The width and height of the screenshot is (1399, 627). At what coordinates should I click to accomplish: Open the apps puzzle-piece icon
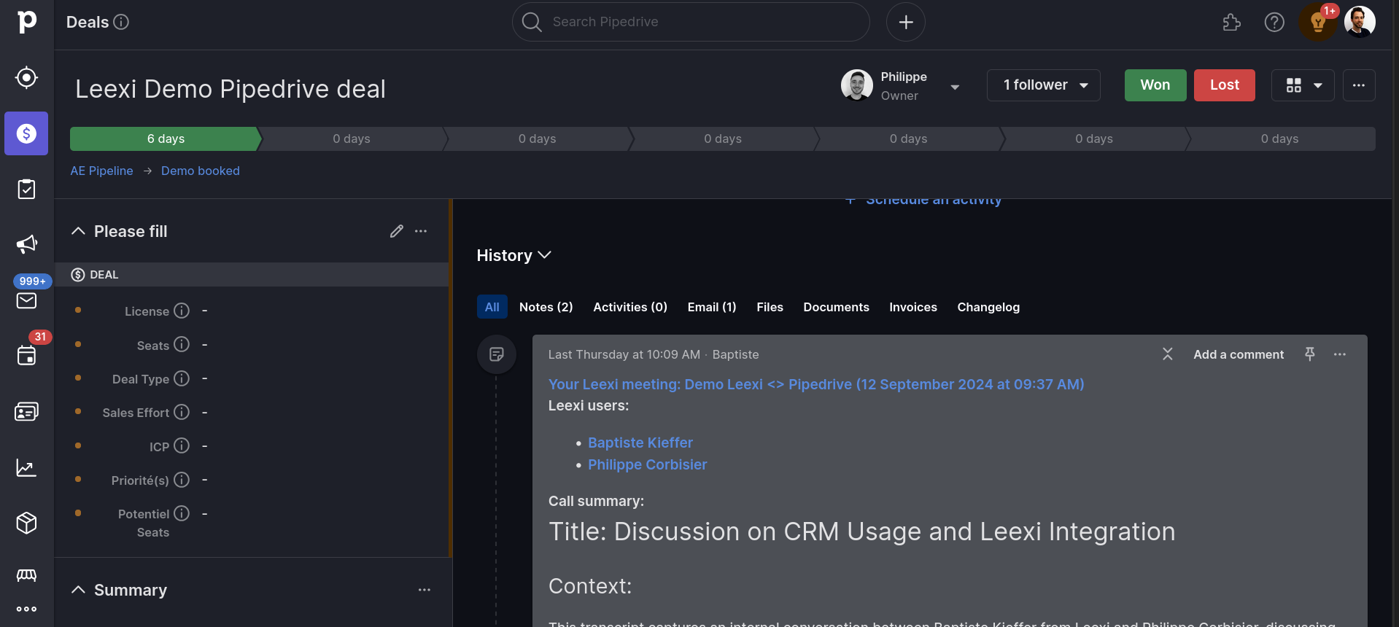(x=1231, y=22)
